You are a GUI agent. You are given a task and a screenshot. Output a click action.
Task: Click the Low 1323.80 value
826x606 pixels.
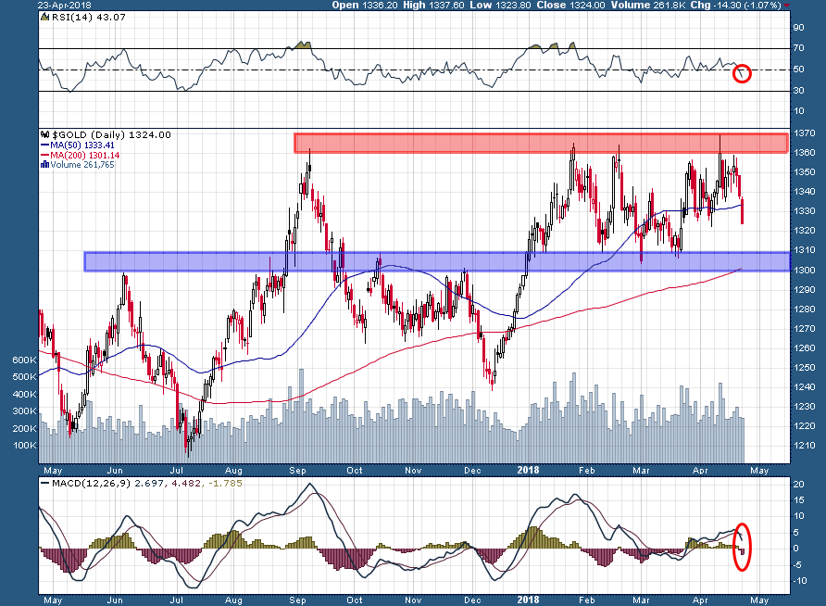[501, 6]
